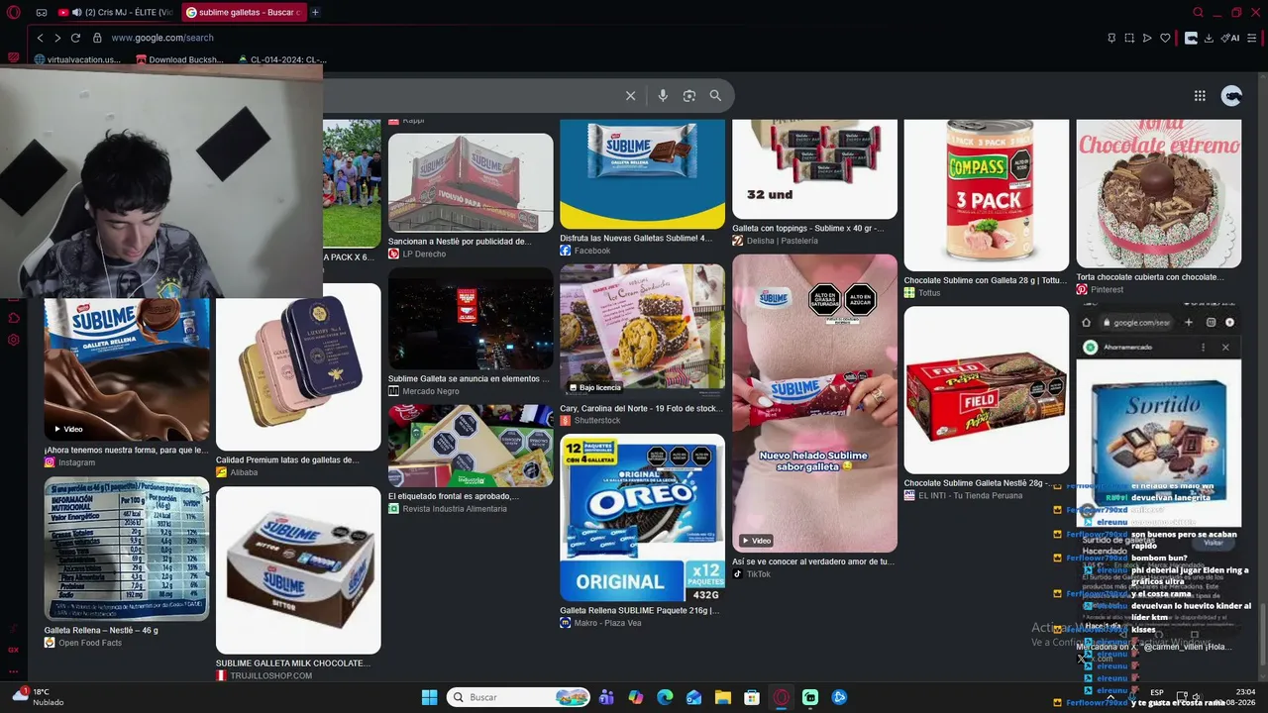Open the virtualvacation.us bookmark

click(x=77, y=59)
